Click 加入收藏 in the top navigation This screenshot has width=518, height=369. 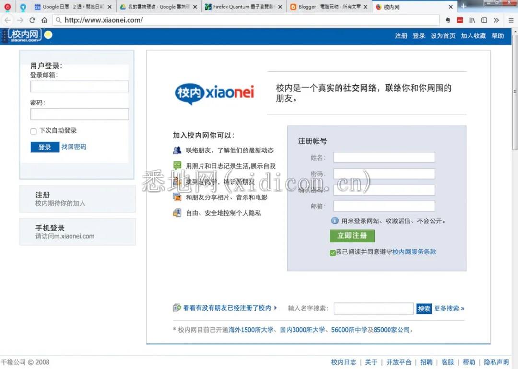coord(473,35)
